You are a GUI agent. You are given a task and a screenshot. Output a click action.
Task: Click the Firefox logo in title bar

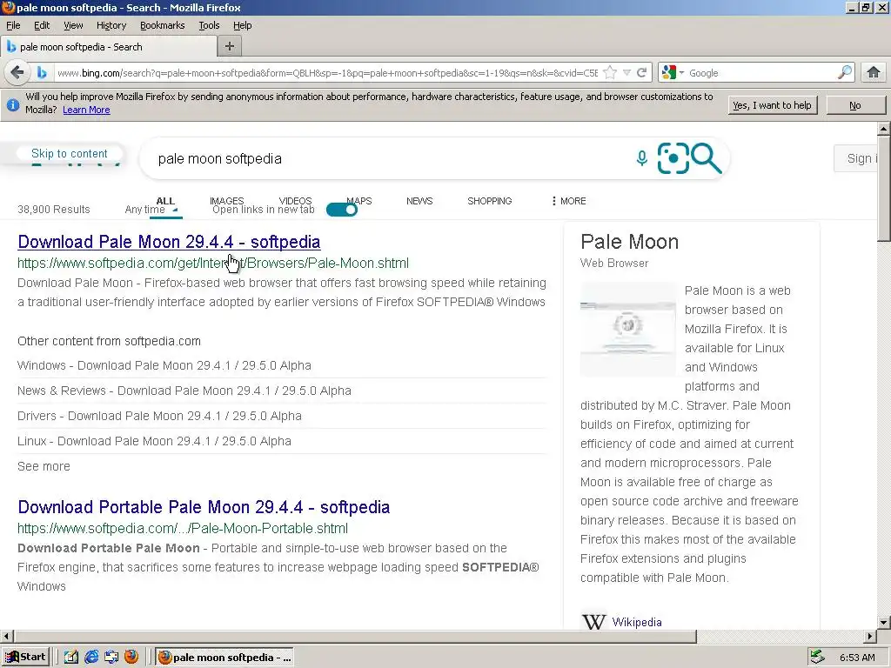tap(9, 7)
